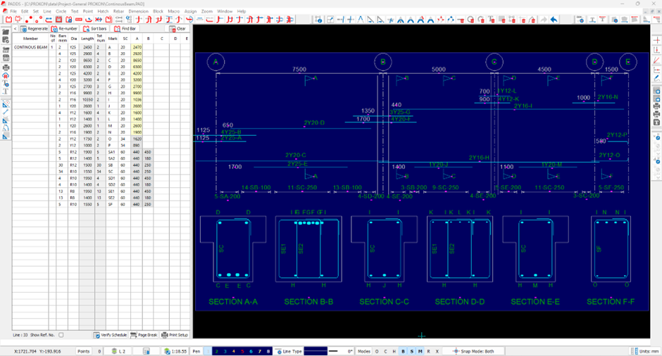Image resolution: width=662 pixels, height=356 pixels.
Task: Click the printer icon in left sidebar
Action: [x=6, y=68]
